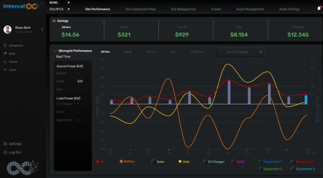This screenshot has width=323, height=178.
Task: Switch to Site Performance tab
Action: coord(98,9)
